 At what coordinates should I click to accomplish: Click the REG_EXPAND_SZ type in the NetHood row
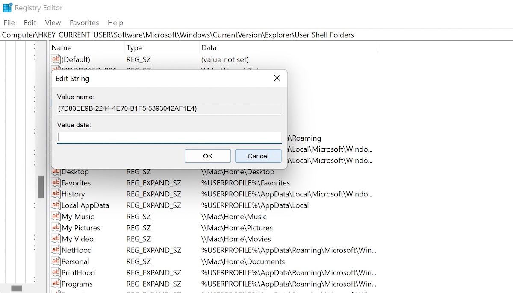click(154, 250)
